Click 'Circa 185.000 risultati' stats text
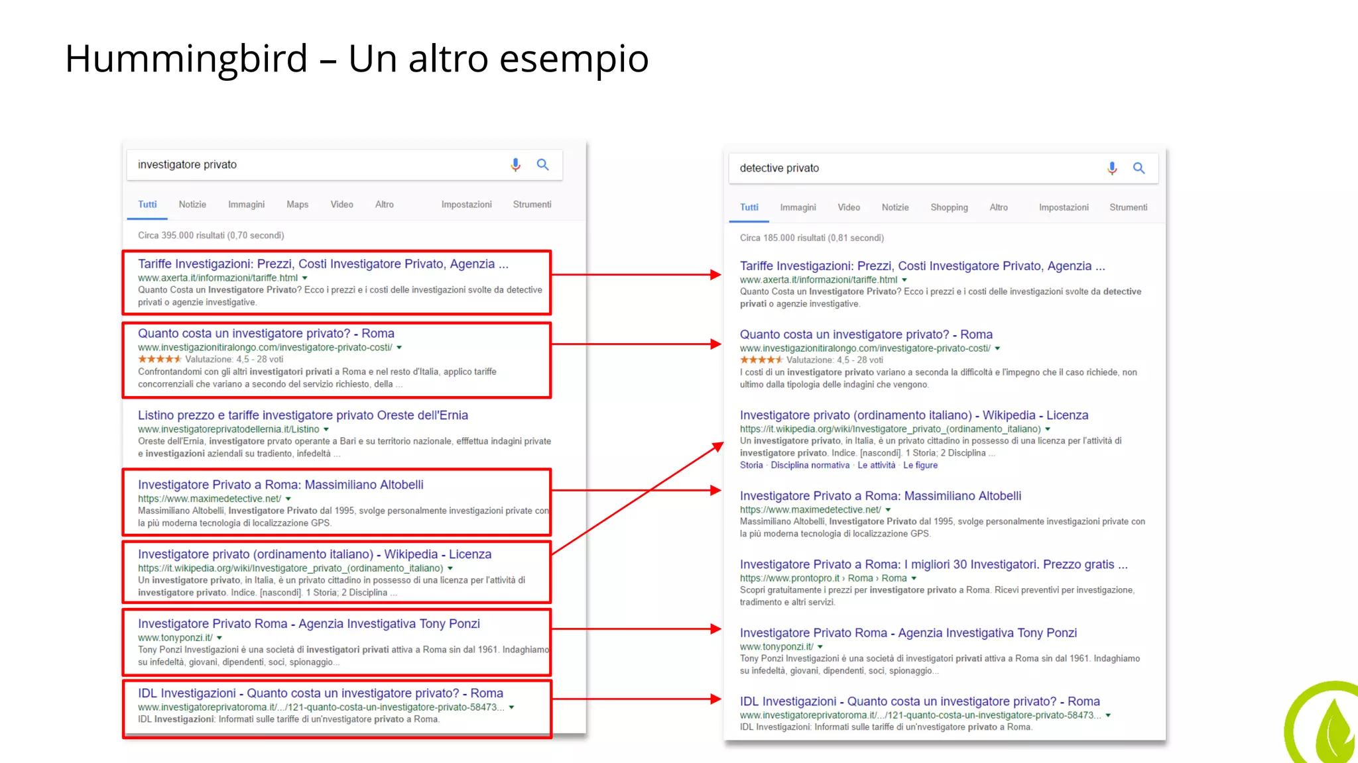The height and width of the screenshot is (763, 1358). click(x=812, y=238)
